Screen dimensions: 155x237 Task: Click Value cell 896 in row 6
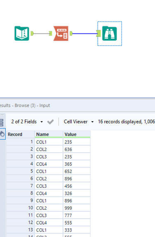77,179
